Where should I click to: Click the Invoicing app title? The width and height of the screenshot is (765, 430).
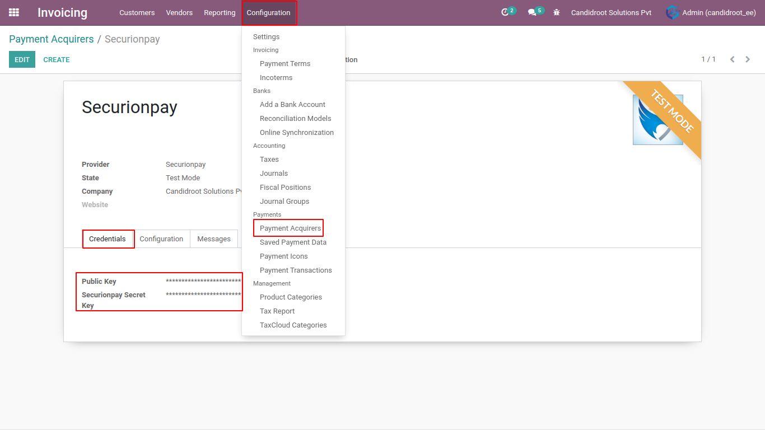point(62,12)
